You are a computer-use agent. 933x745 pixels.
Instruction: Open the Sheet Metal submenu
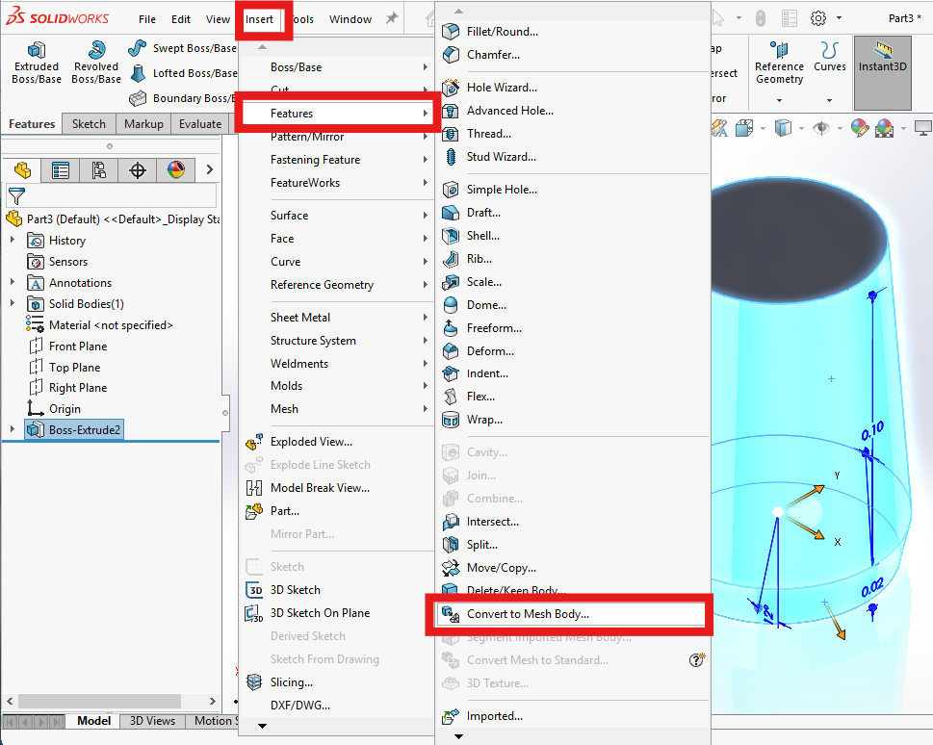(337, 318)
